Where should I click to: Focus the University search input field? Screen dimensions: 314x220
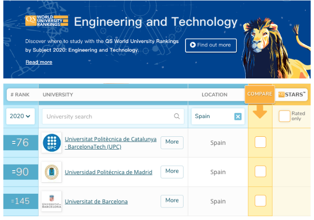click(108, 116)
